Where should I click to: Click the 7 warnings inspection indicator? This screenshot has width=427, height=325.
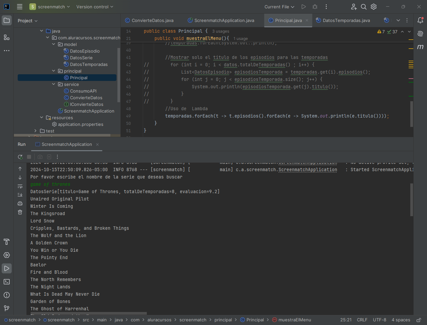tap(381, 32)
